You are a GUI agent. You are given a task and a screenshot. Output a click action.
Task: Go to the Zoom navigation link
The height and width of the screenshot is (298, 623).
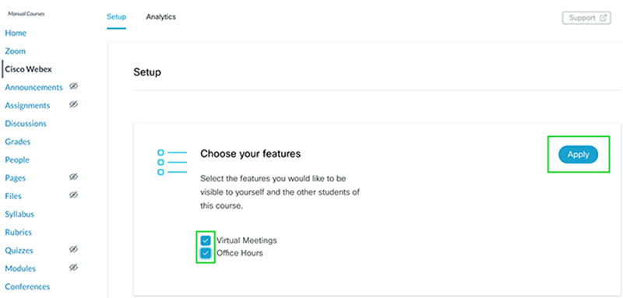pos(15,51)
